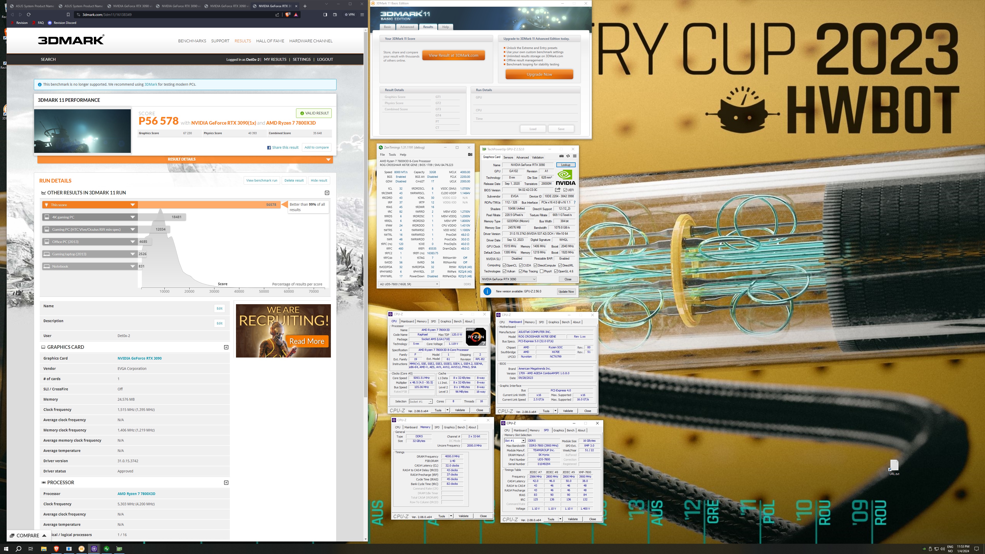Switch to first ASUS System Product Name tab
This screenshot has width=985, height=554.
pos(32,6)
